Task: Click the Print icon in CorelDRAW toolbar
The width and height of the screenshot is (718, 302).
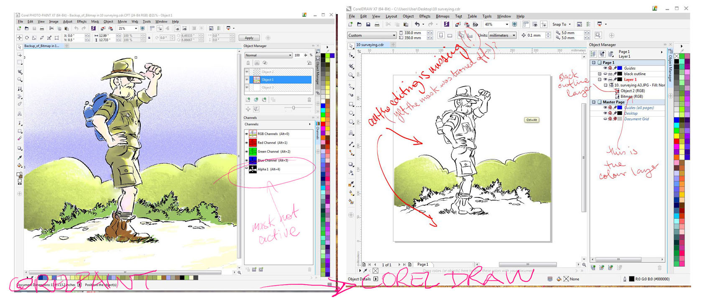Action: [377, 24]
